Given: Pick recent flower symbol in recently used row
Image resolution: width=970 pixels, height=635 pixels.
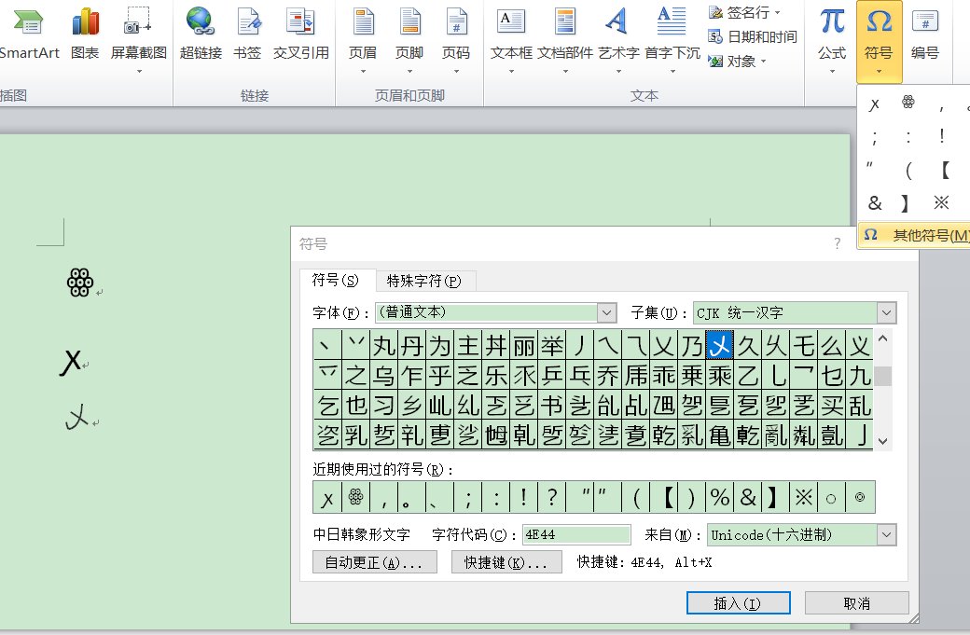Looking at the screenshot, I should pos(355,497).
